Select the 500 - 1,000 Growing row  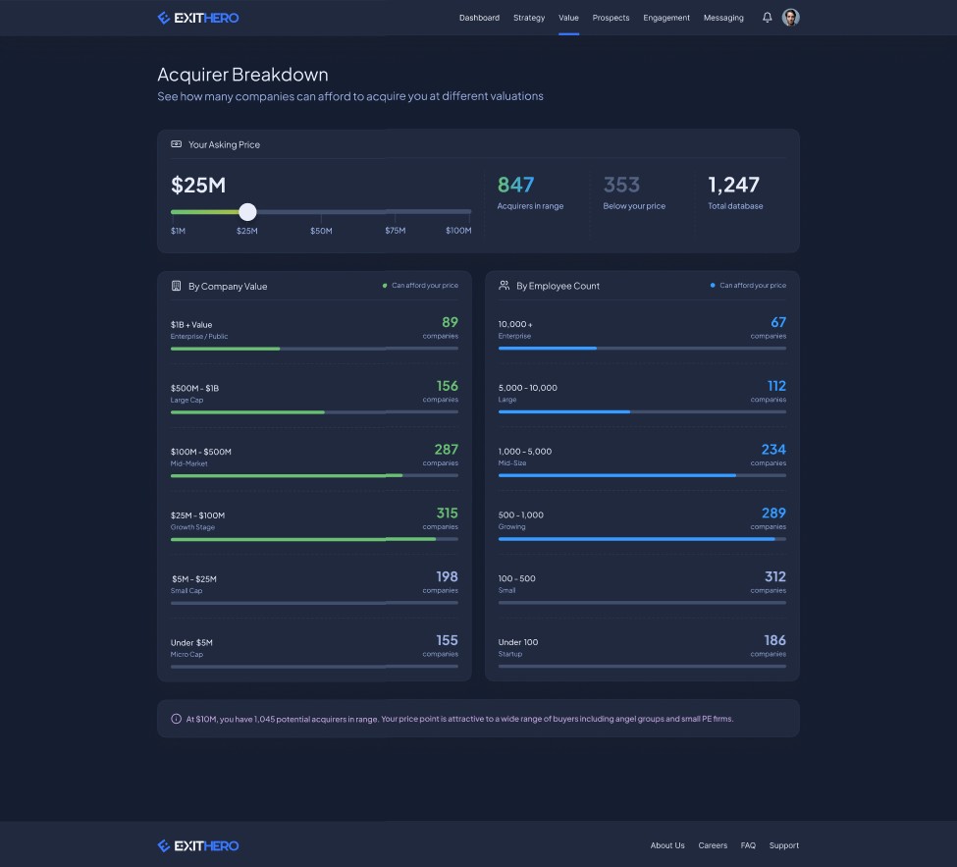(642, 523)
